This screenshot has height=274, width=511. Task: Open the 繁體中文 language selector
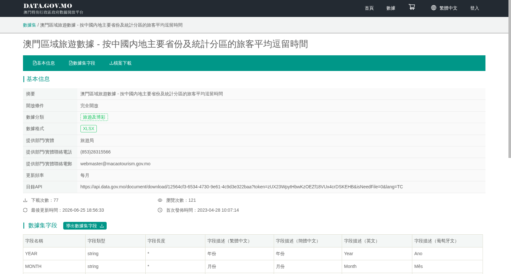[448, 8]
